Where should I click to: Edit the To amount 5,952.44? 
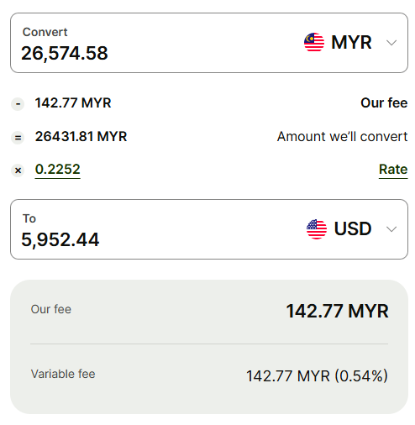(x=60, y=239)
